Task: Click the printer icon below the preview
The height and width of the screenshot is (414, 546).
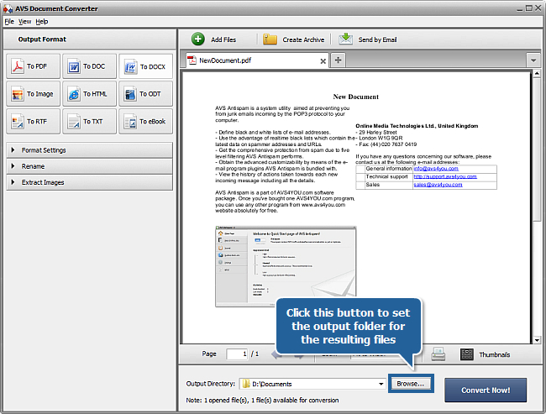Action: tap(438, 354)
